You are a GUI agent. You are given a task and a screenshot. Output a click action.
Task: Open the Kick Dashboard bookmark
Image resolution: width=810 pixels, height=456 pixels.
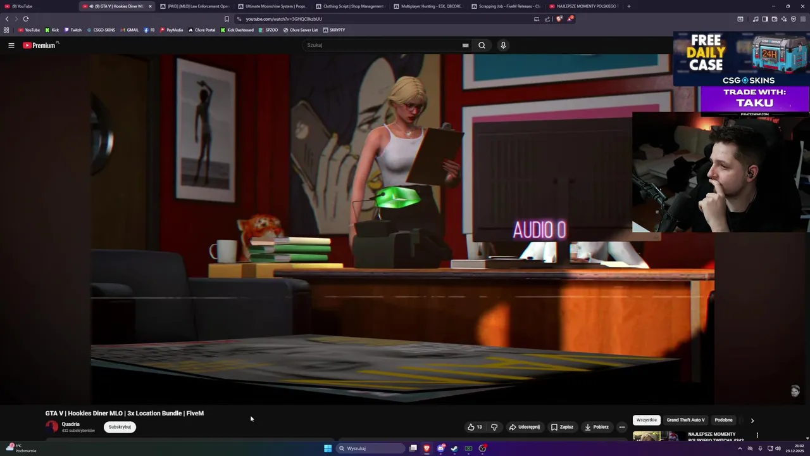(237, 30)
